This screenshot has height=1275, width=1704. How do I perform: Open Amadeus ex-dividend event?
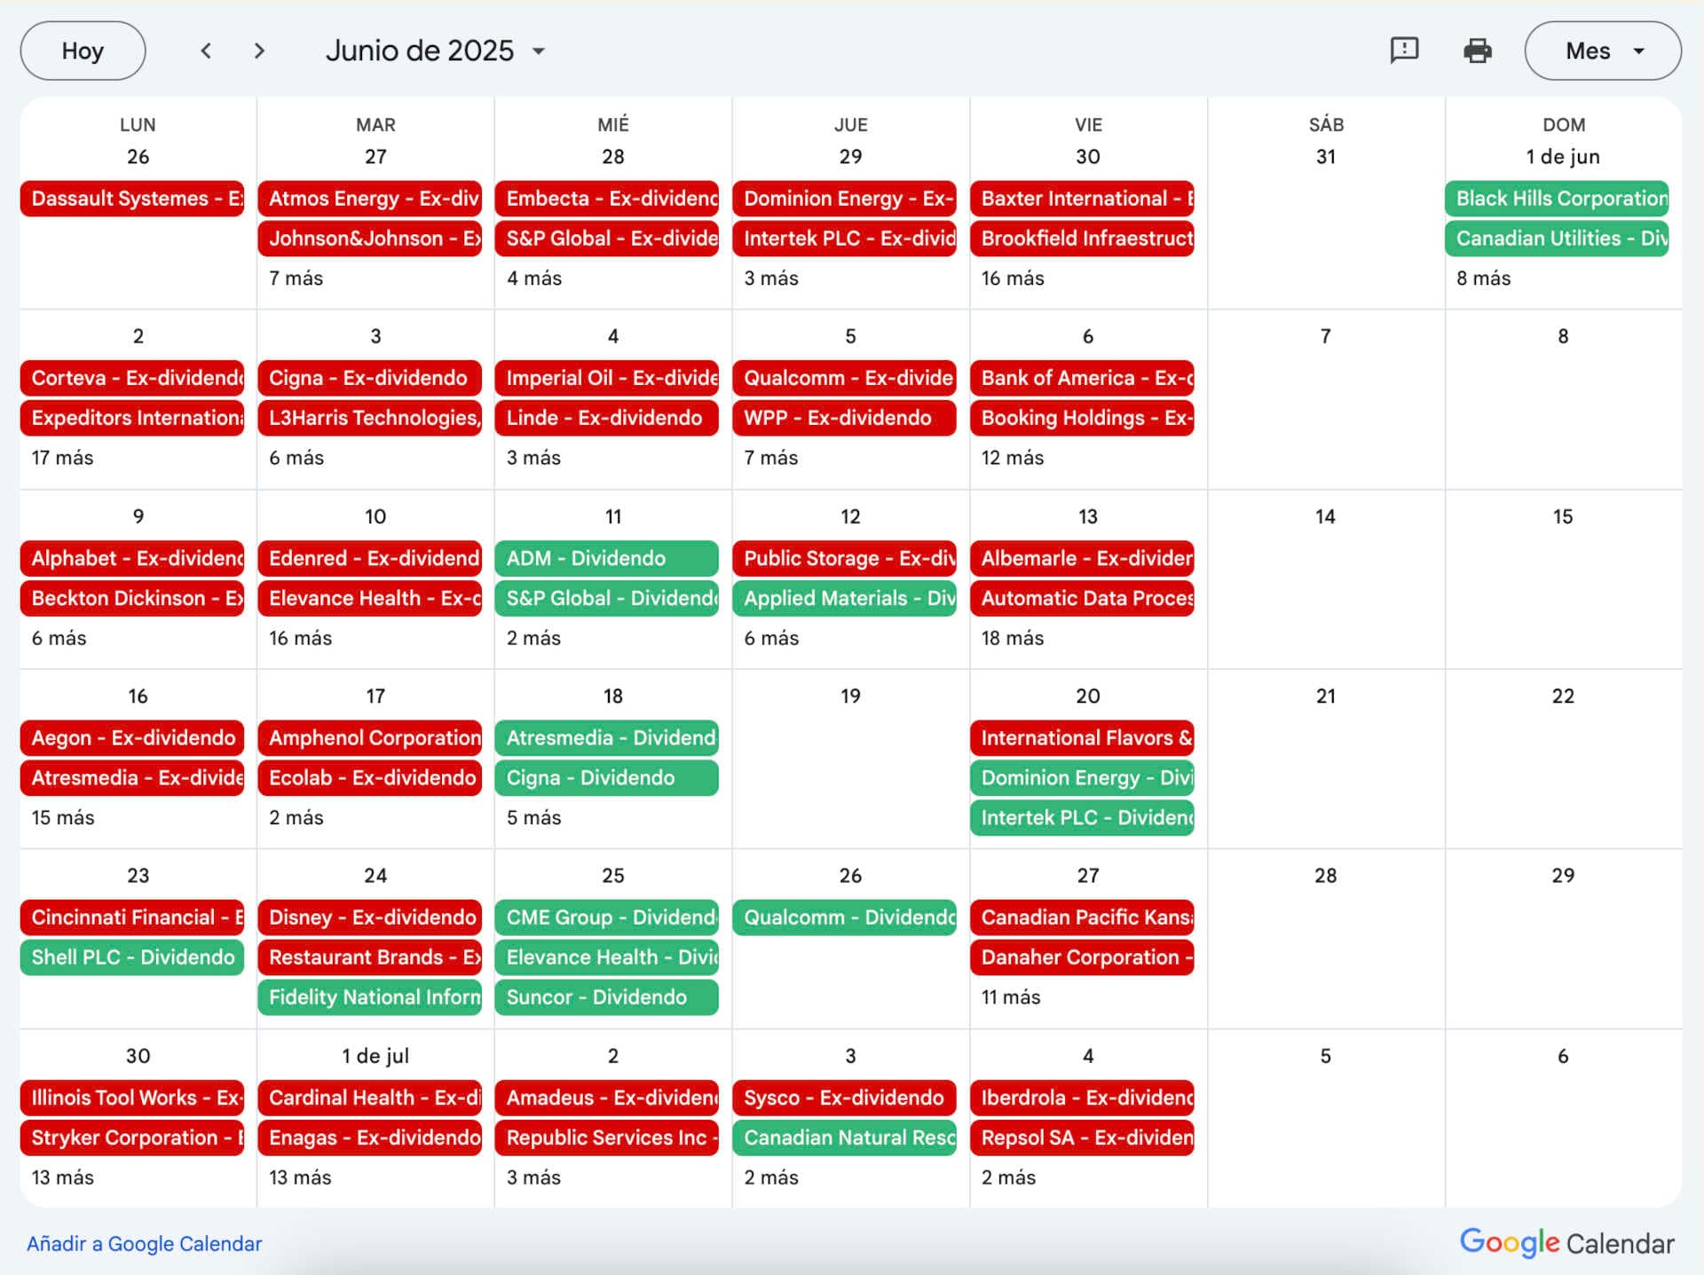pos(607,1098)
